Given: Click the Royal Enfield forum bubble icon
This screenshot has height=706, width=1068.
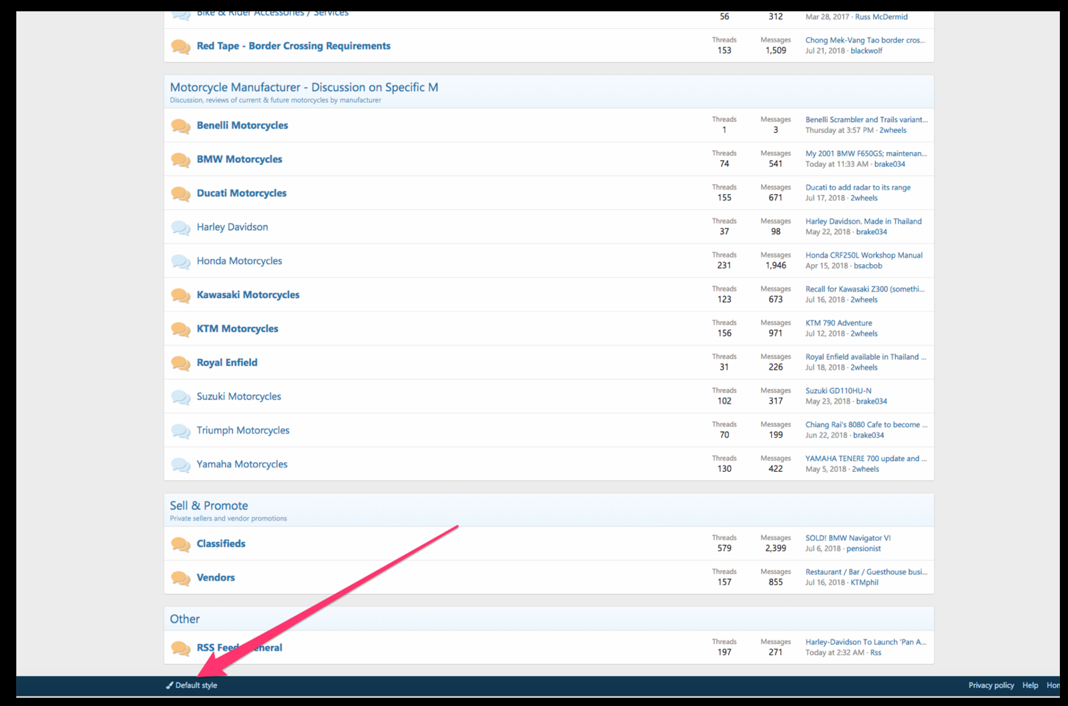Looking at the screenshot, I should tap(181, 363).
